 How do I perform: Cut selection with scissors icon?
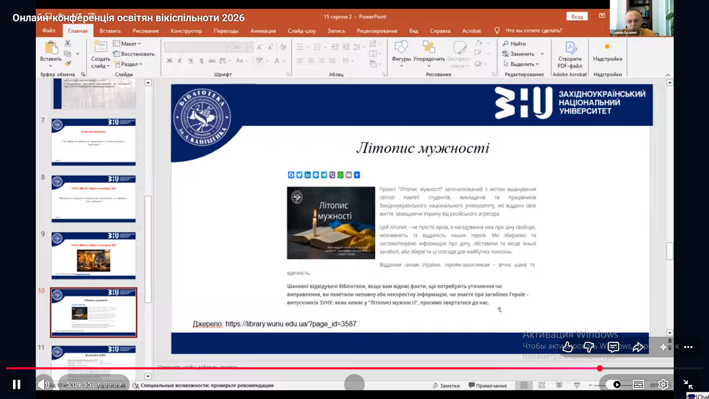(x=67, y=44)
